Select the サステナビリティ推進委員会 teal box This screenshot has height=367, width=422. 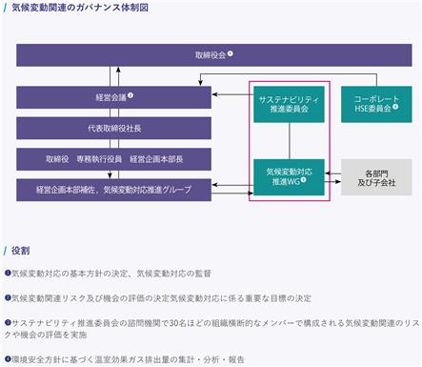pyautogui.click(x=289, y=104)
